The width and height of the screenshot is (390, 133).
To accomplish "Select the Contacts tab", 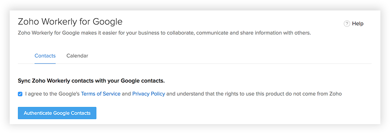I will [45, 56].
